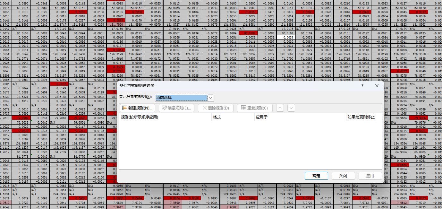This screenshot has width=442, height=209.
Task: Apply rules with the 应用 button
Action: 370,176
